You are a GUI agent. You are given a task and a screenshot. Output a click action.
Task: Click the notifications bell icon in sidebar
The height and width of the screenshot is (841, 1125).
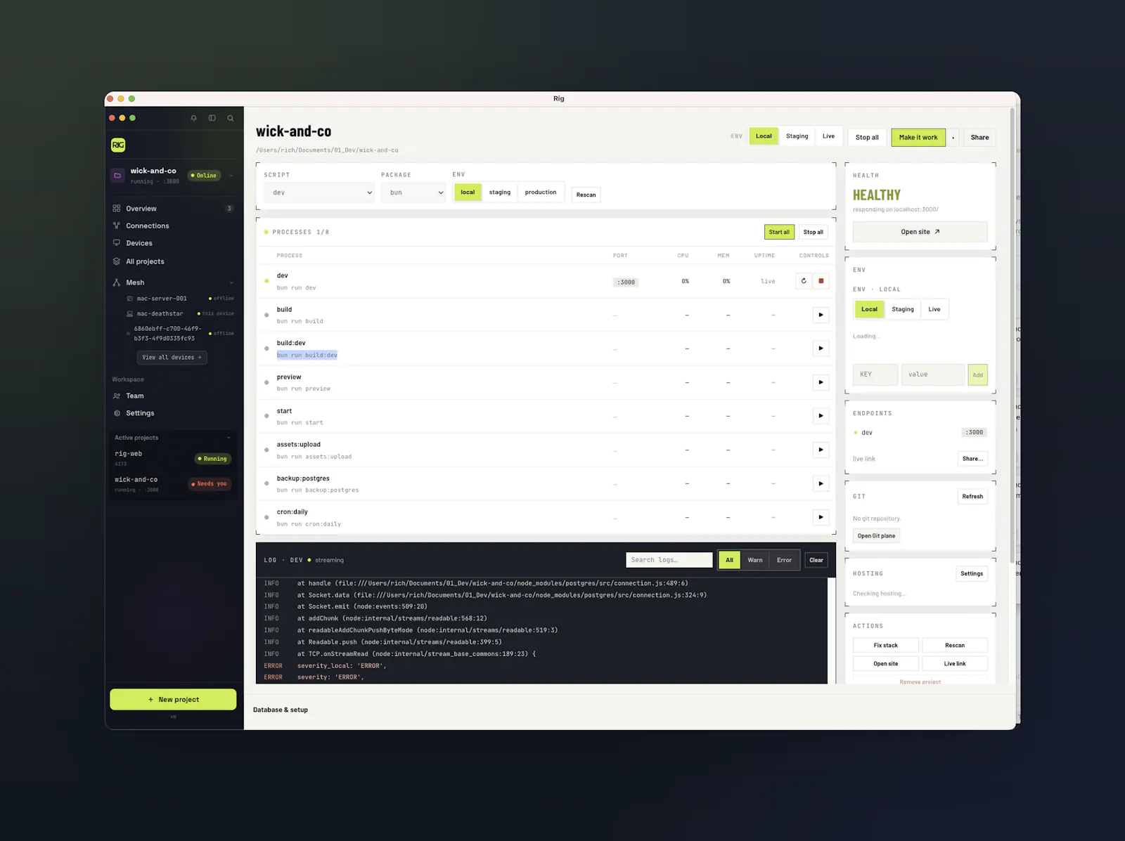click(x=193, y=118)
